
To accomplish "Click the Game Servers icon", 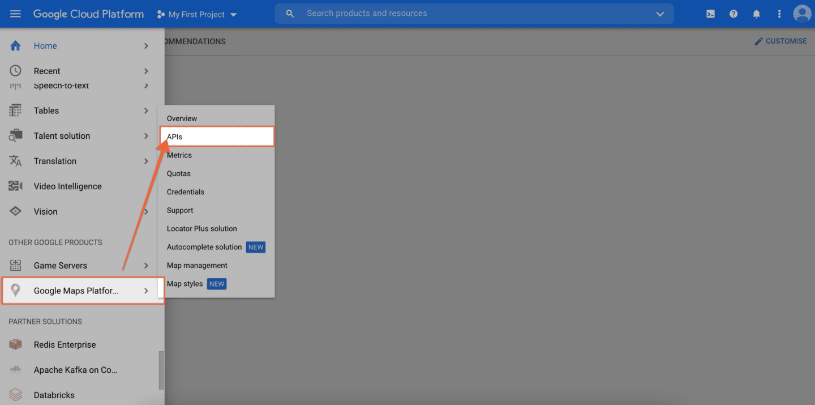I will tap(15, 265).
